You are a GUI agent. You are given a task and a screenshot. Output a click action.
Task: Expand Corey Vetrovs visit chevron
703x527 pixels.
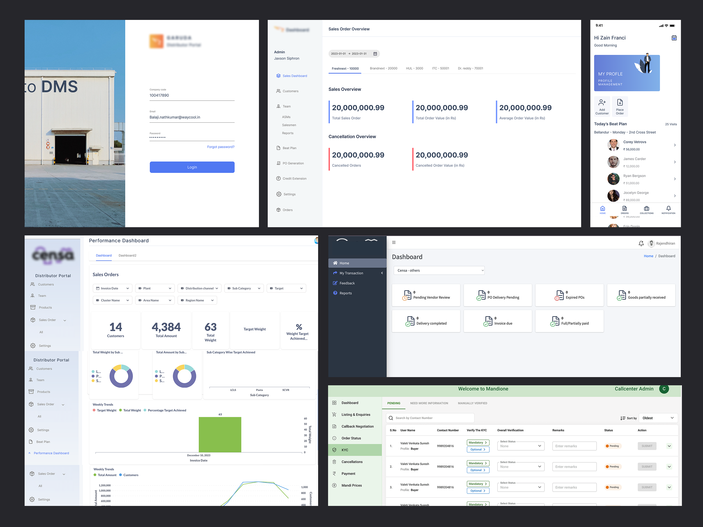tap(675, 145)
